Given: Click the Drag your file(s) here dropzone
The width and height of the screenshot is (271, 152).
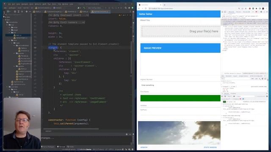Looking at the screenshot, I should pyautogui.click(x=181, y=31).
